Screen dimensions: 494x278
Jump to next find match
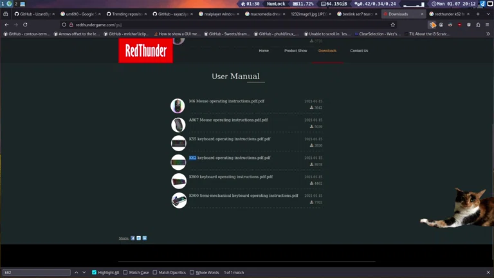pyautogui.click(x=84, y=272)
